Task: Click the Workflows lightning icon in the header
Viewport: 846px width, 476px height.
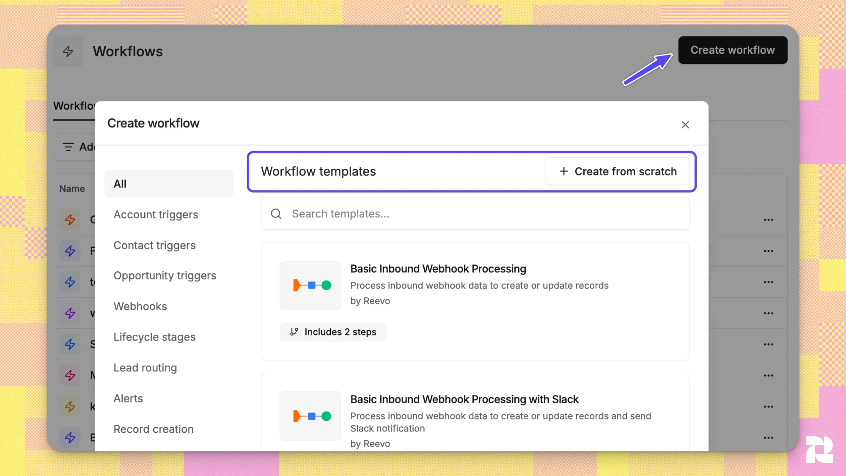Action: click(68, 51)
